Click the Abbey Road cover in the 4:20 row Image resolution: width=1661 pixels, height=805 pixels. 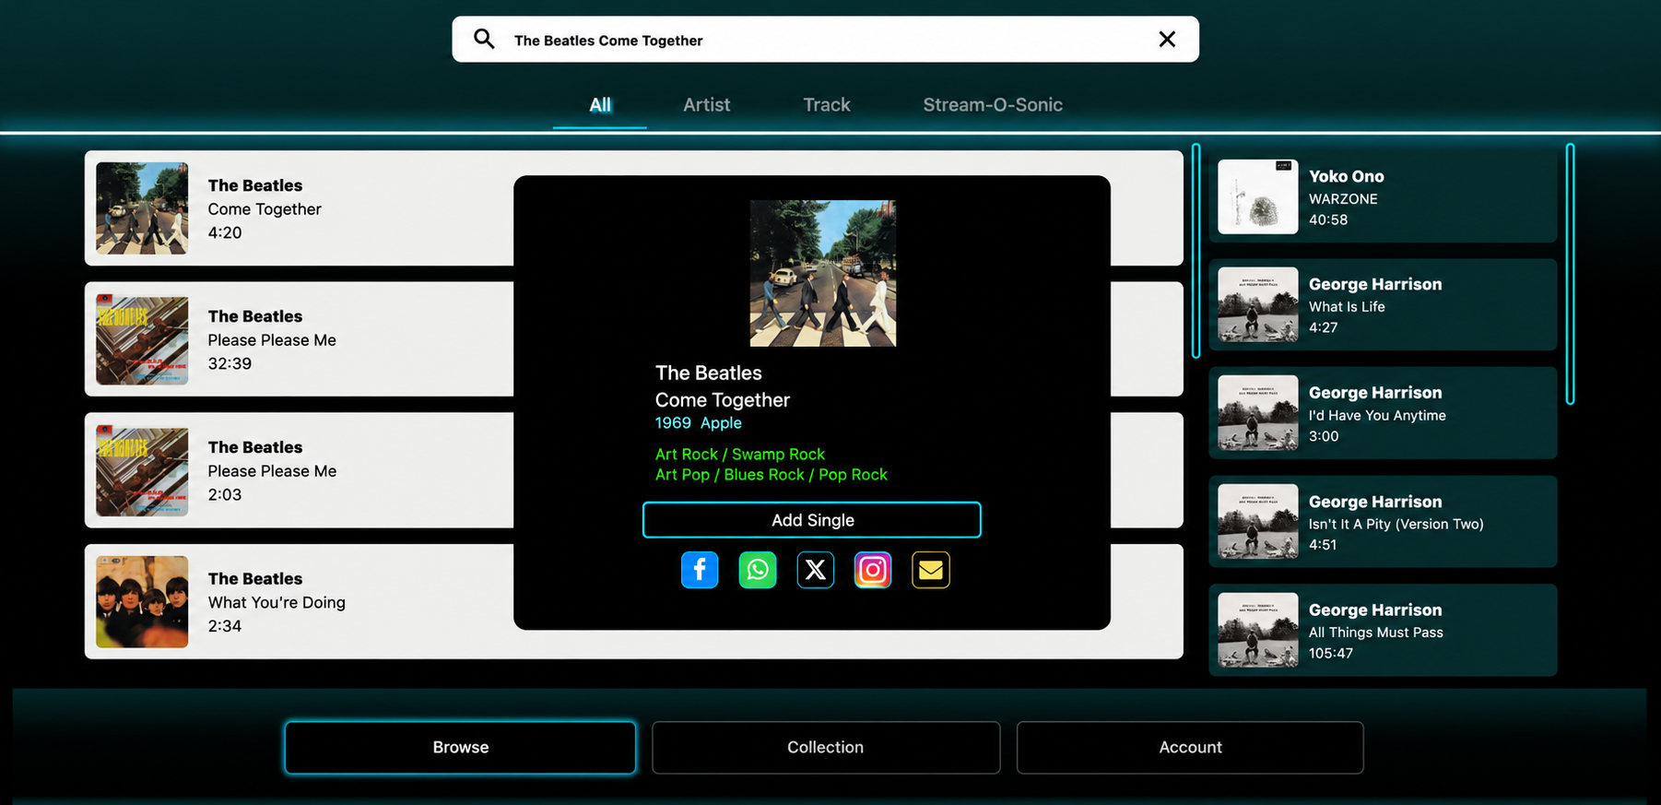click(x=142, y=208)
